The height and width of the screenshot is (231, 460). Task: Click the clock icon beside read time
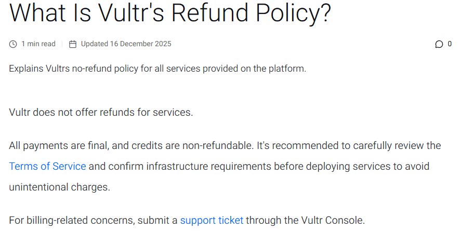(x=13, y=44)
